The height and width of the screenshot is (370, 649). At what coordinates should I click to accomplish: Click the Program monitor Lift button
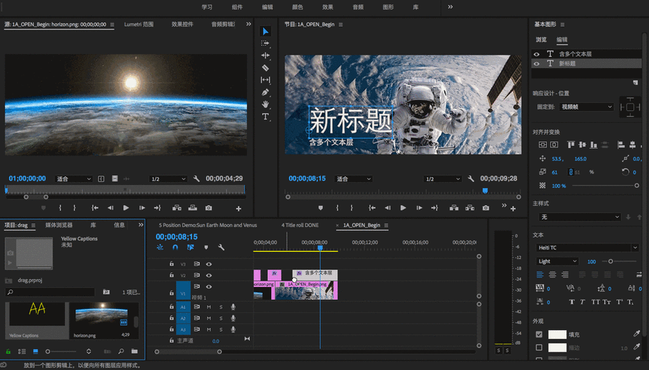tap(454, 208)
